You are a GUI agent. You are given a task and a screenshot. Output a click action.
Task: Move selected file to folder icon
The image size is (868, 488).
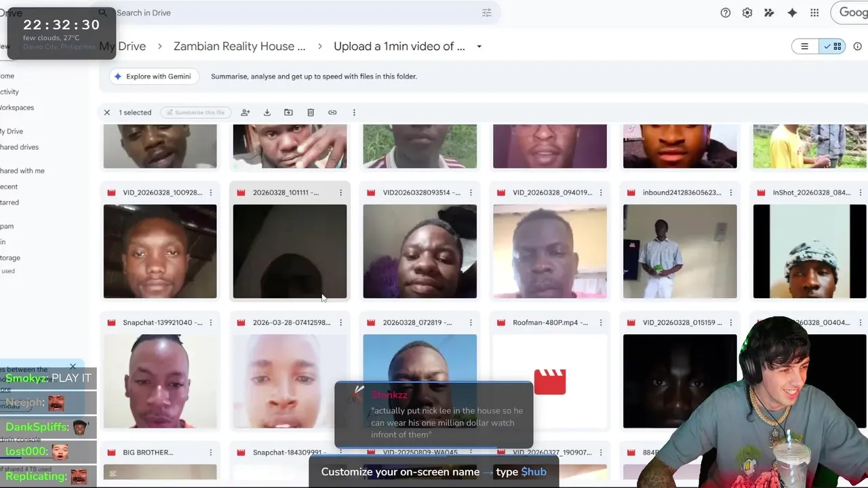[288, 113]
